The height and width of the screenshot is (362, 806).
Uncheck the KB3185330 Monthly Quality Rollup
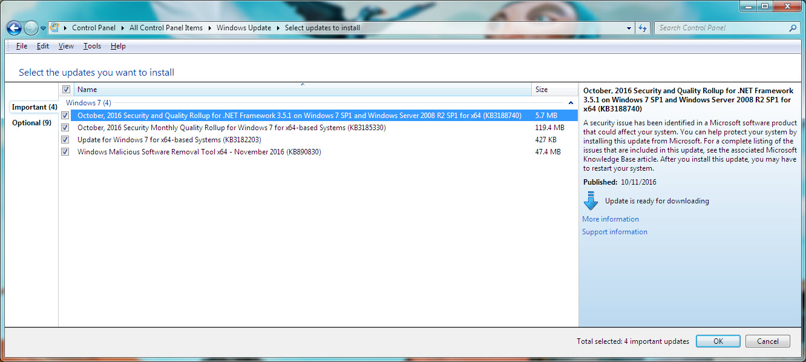click(65, 128)
